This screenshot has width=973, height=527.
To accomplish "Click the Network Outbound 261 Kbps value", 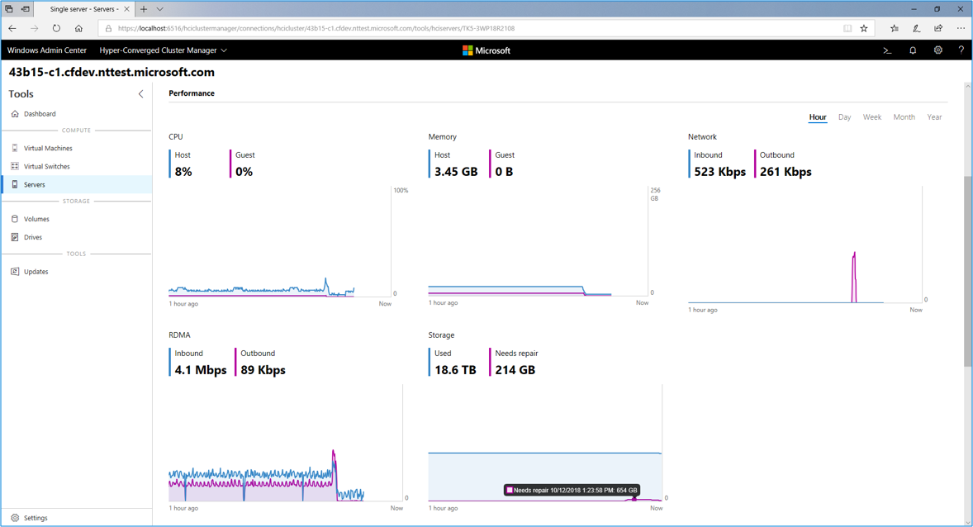I will (786, 172).
